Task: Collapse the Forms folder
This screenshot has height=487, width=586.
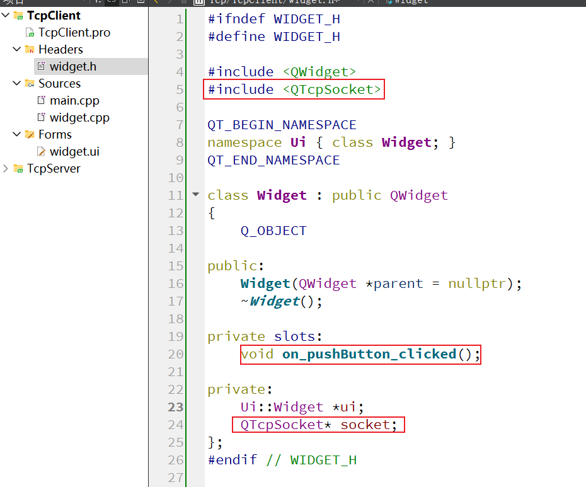Action: pos(16,134)
